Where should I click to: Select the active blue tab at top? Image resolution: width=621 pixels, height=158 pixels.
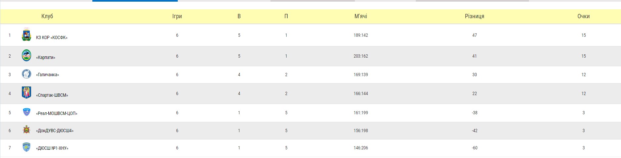(135, 1)
